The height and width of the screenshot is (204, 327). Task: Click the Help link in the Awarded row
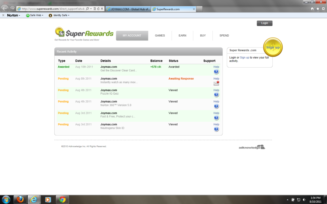click(x=216, y=67)
